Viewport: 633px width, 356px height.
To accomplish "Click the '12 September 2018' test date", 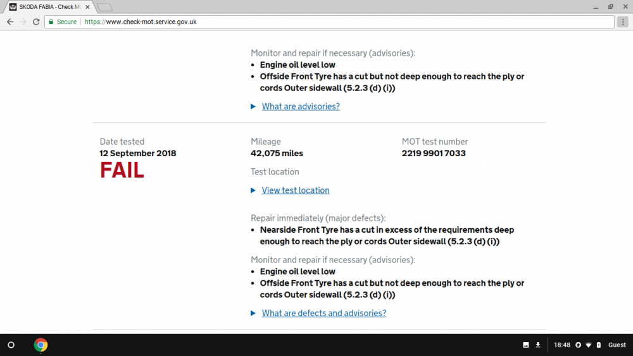I will point(137,153).
